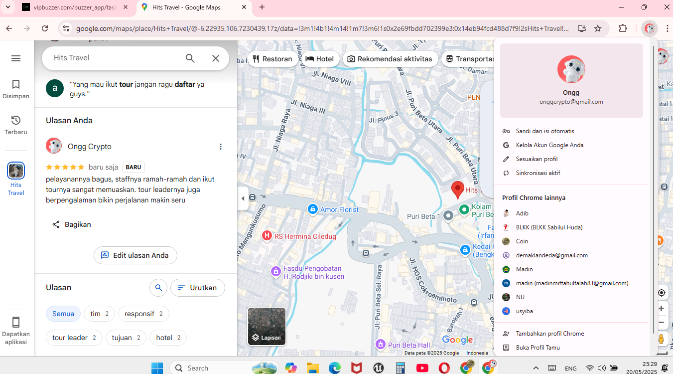Open the Google Maps hamburger menu
Viewport: 673px width, 374px height.
16,58
